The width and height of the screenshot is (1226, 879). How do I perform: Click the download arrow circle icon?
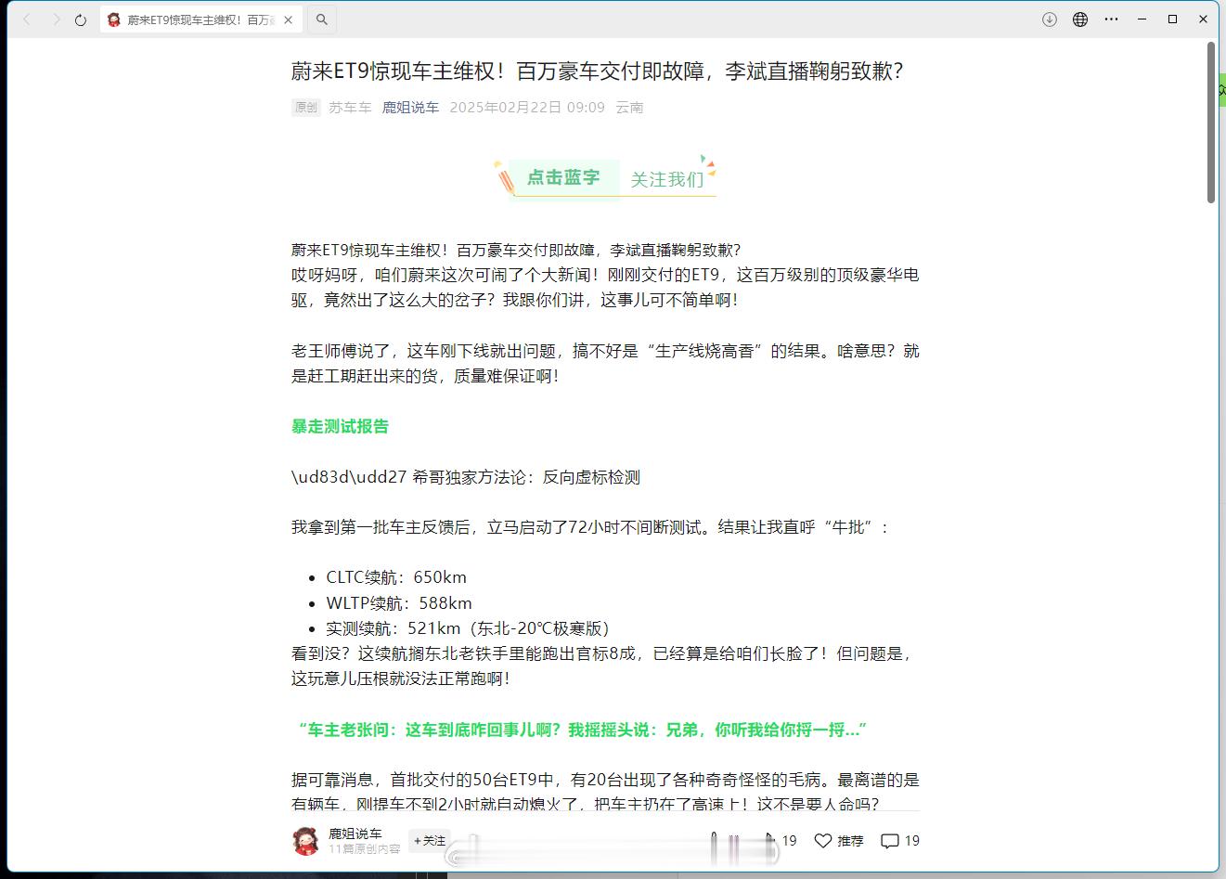(1050, 19)
